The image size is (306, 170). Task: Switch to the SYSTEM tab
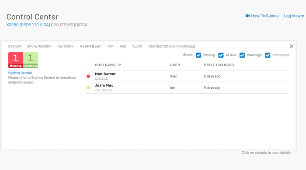[14, 46]
